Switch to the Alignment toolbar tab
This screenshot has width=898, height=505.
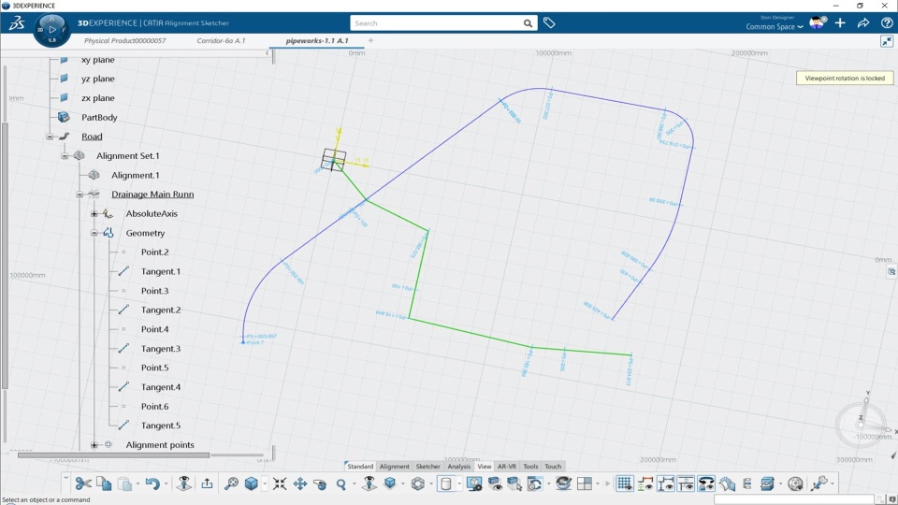(x=395, y=466)
